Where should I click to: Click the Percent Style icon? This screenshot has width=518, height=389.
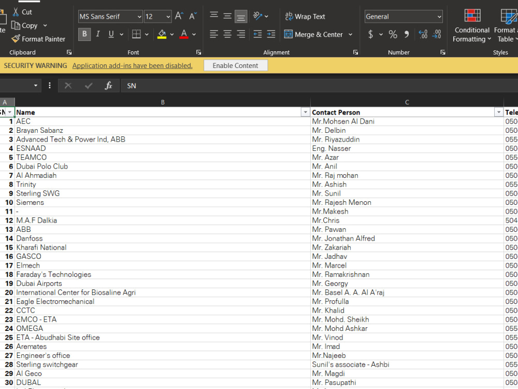click(393, 34)
